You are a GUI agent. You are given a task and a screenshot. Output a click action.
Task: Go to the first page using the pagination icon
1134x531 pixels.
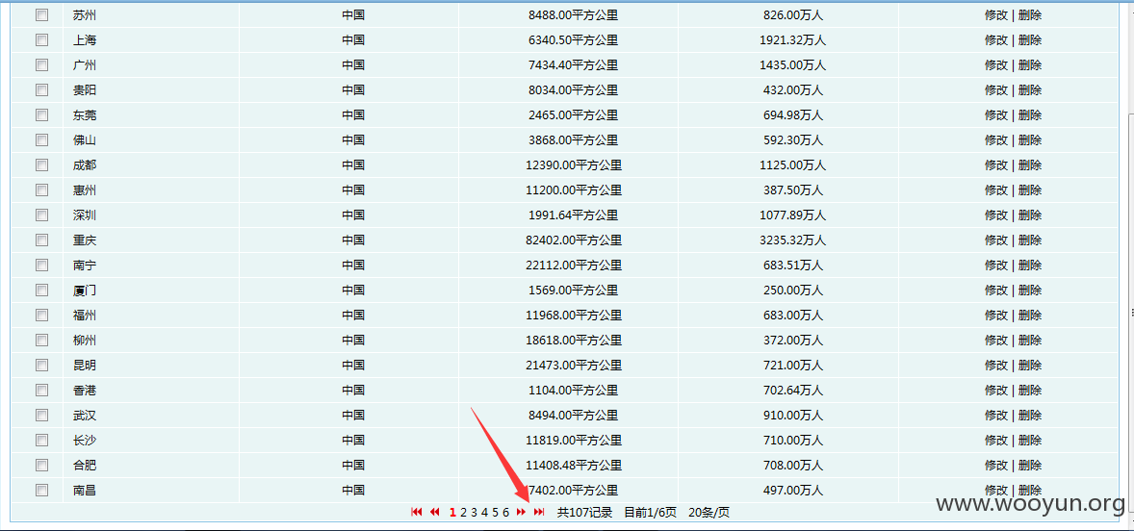point(417,512)
